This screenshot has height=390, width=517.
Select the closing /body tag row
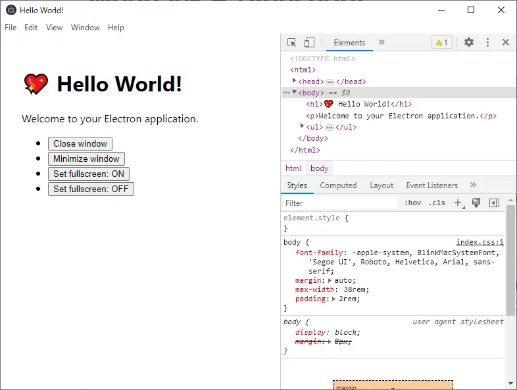tap(313, 139)
